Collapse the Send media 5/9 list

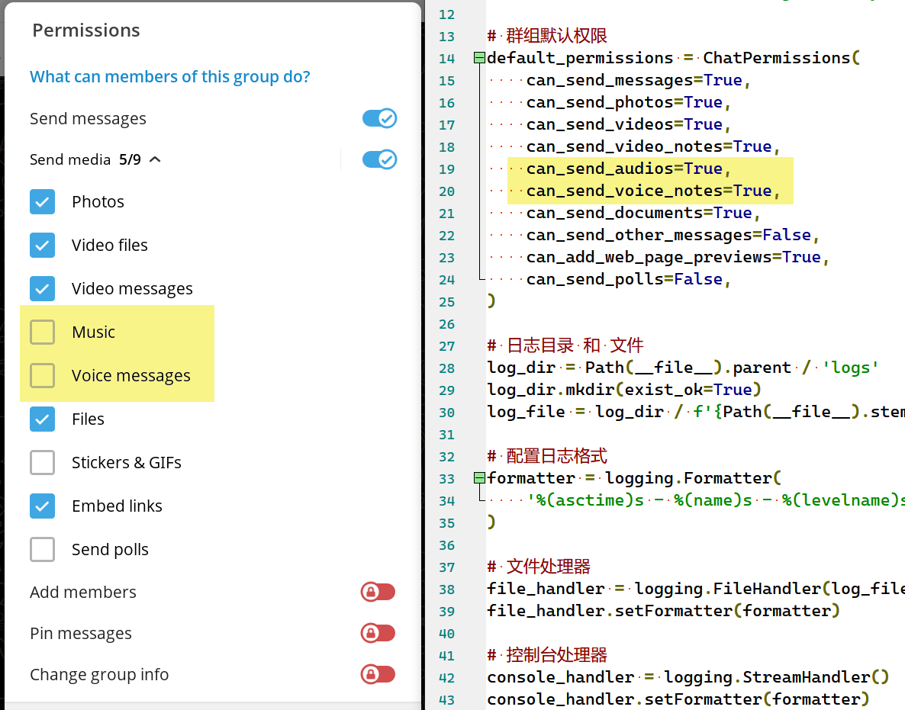[156, 159]
